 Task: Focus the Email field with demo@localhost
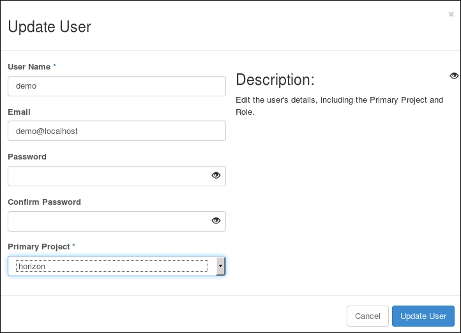click(116, 131)
